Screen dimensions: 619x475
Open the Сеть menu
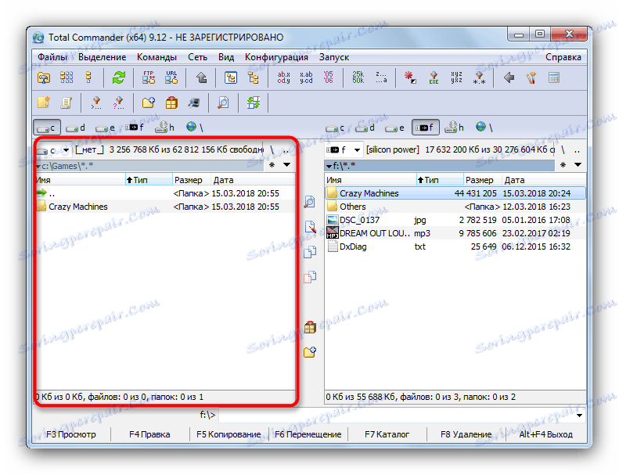(x=197, y=57)
